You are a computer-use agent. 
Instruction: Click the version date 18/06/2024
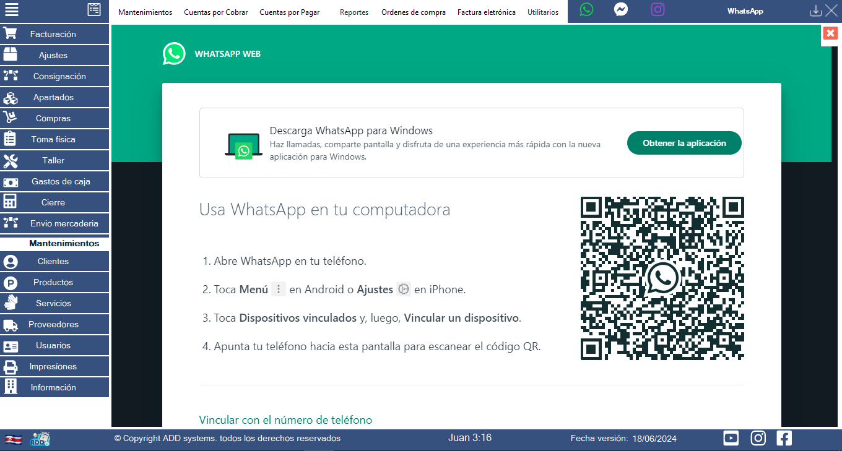click(x=654, y=439)
